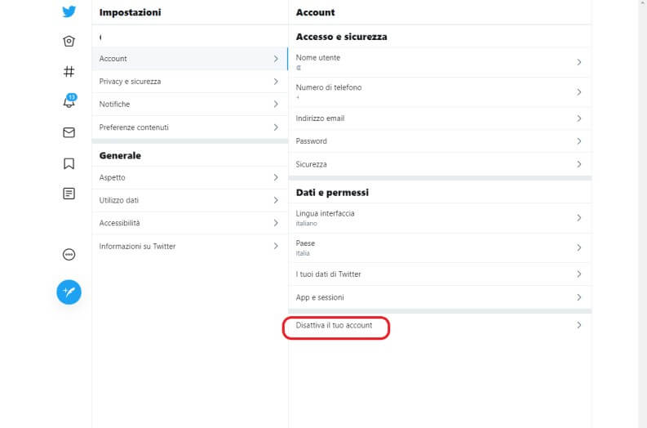Viewport: 647px width, 428px height.
Task: Click chevron beside Disattiva il tuo account
Action: coord(579,325)
